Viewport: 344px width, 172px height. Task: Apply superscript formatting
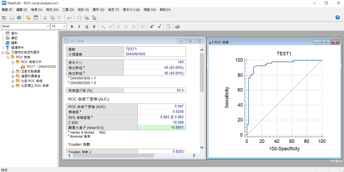[x=111, y=26]
